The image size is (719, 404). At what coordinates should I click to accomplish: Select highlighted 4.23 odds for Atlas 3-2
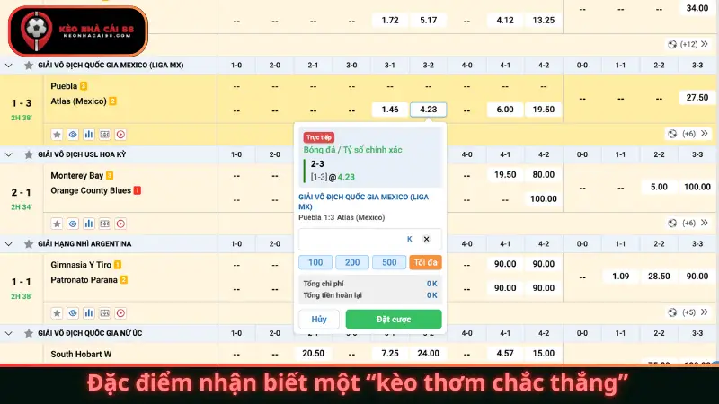click(429, 110)
